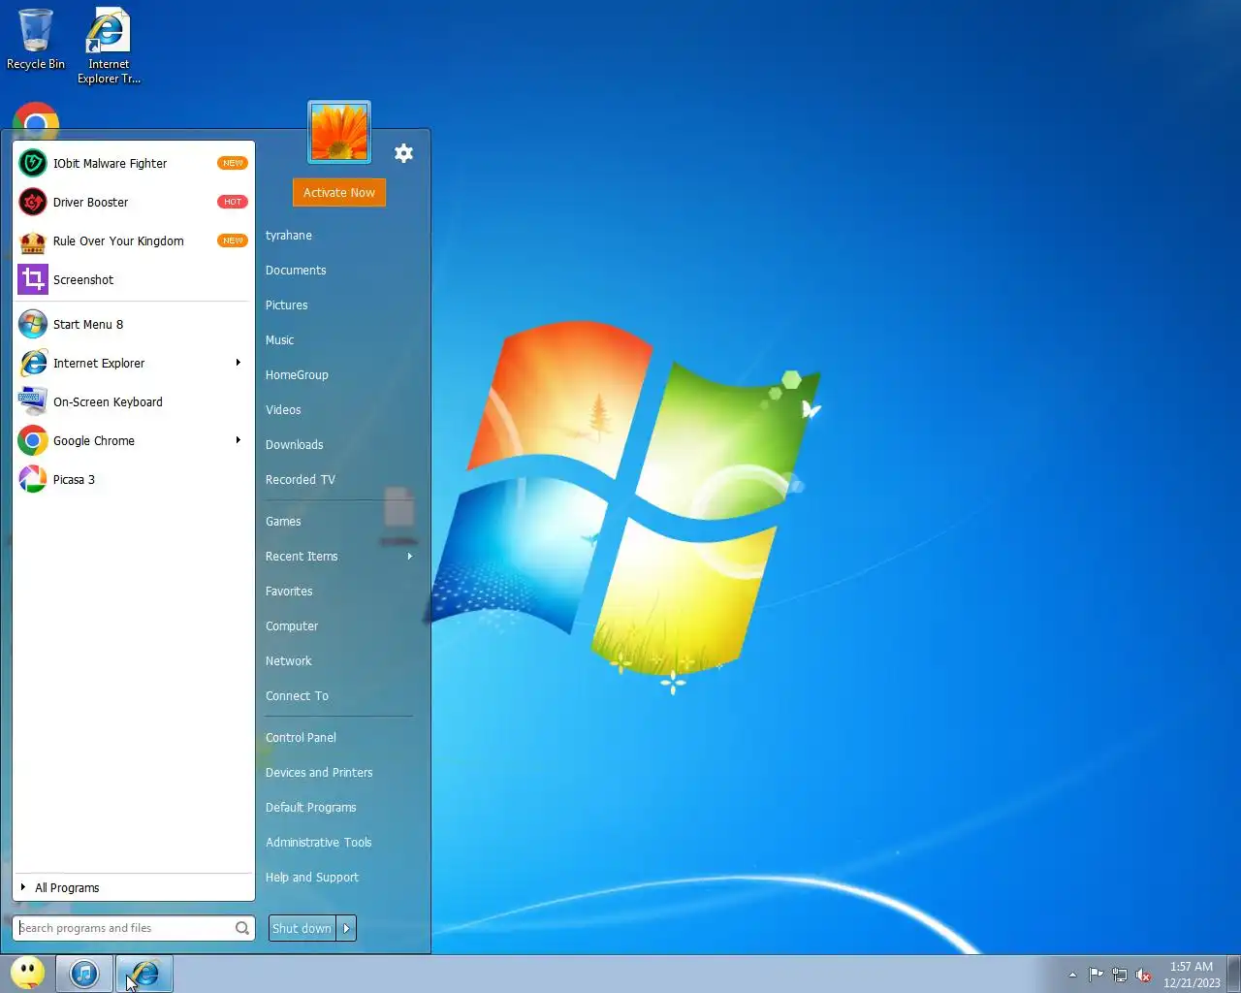This screenshot has height=993, width=1241.
Task: Expand the Recent Items submenu arrow
Action: point(410,556)
